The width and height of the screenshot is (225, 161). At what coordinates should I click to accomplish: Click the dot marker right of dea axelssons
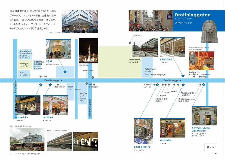94,85
